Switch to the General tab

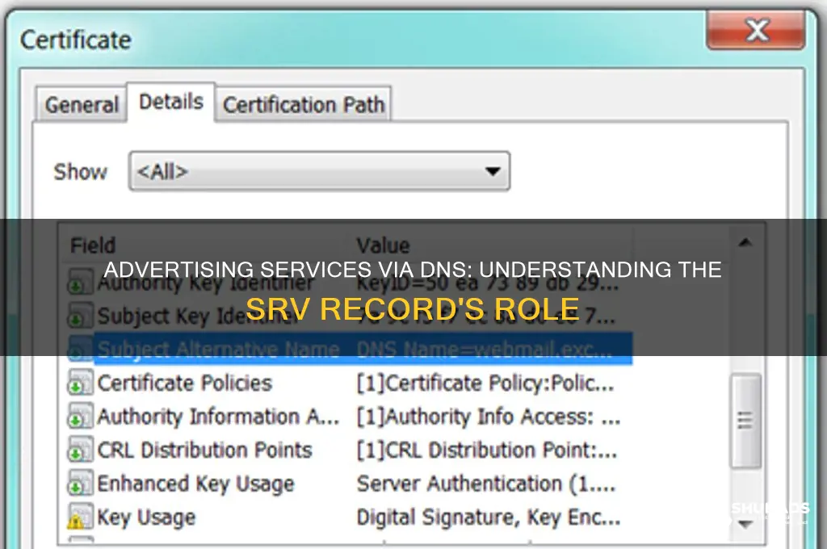tap(82, 104)
